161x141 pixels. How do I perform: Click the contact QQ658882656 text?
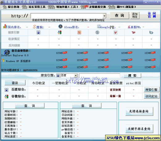[x=30, y=70]
